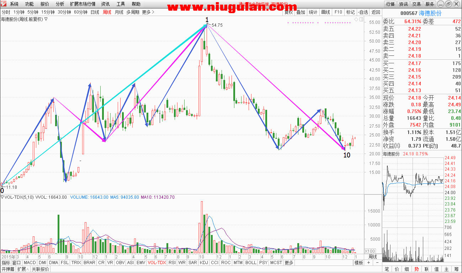
Task: Open the 画线 drawing tools
Action: 325,12
